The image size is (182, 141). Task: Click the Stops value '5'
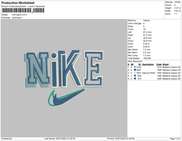[x=144, y=26]
